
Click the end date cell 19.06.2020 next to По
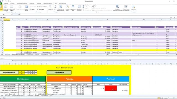tap(31, 73)
